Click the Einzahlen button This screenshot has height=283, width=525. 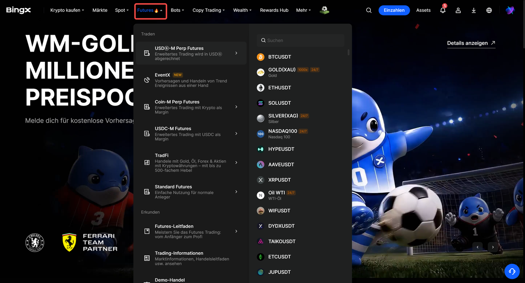coord(394,10)
